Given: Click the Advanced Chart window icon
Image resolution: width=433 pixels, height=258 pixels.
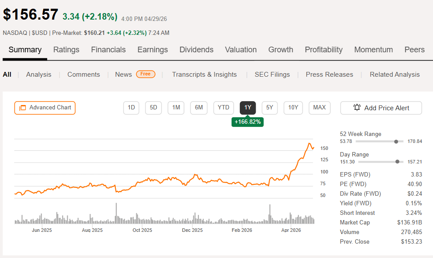Looking at the screenshot, I should click(22, 108).
